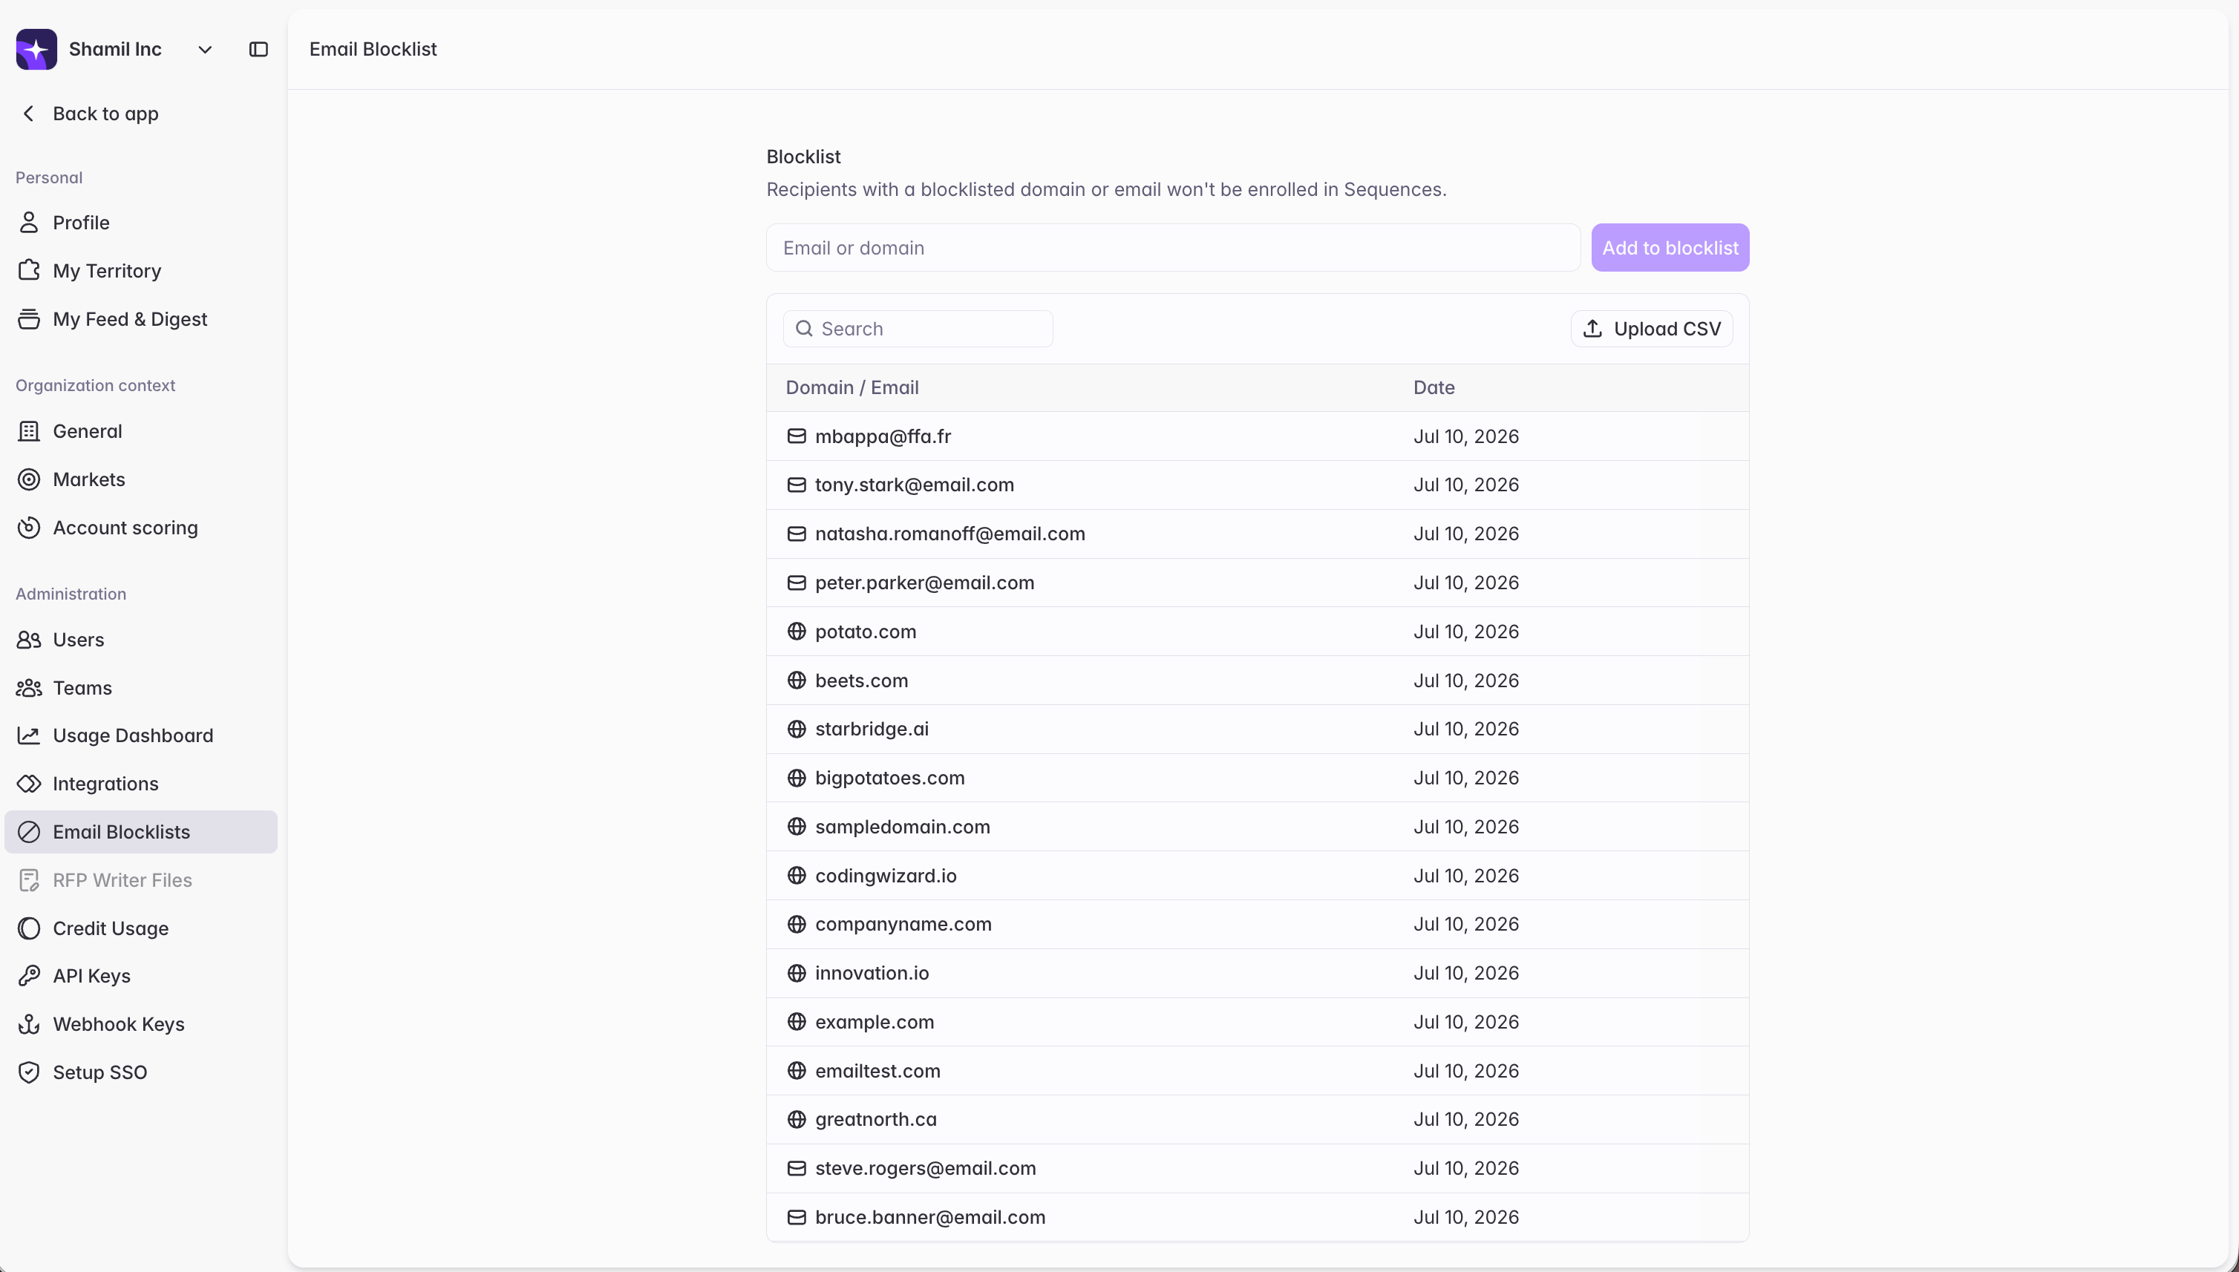
Task: Select the beets.com domain row
Action: 1258,681
